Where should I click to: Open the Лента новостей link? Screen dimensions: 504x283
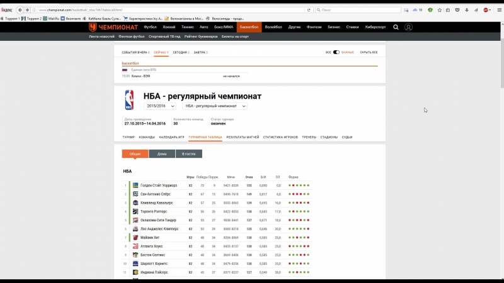[101, 36]
